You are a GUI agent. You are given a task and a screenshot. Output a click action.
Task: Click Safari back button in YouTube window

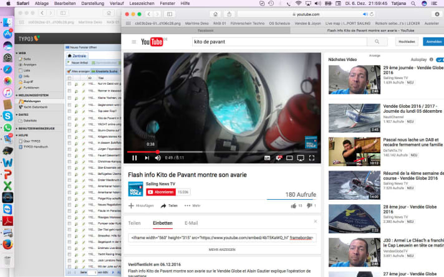click(x=149, y=14)
